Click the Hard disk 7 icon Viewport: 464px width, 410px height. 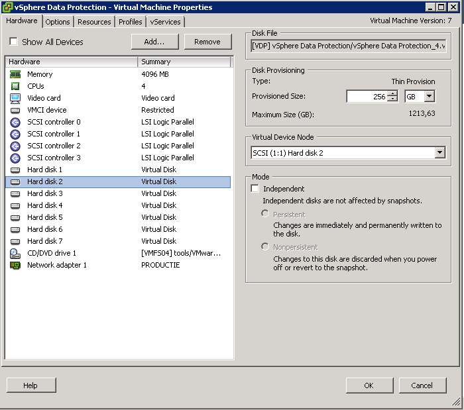[x=15, y=242]
